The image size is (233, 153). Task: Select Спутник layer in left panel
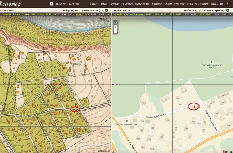[x=6, y=14]
